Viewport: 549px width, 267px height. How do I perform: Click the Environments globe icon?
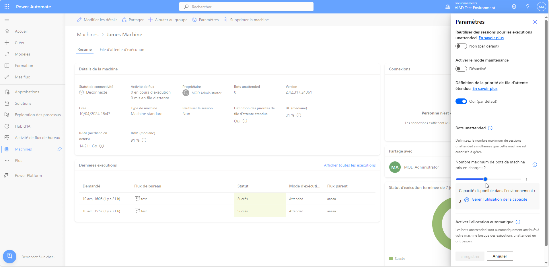[448, 7]
